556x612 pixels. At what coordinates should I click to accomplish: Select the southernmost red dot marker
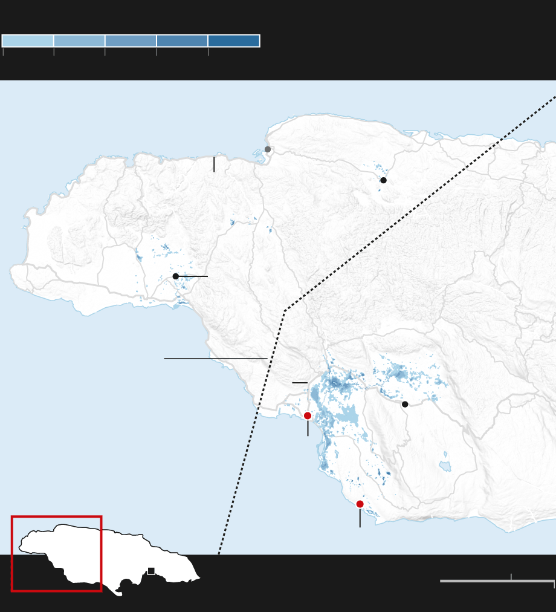point(360,504)
